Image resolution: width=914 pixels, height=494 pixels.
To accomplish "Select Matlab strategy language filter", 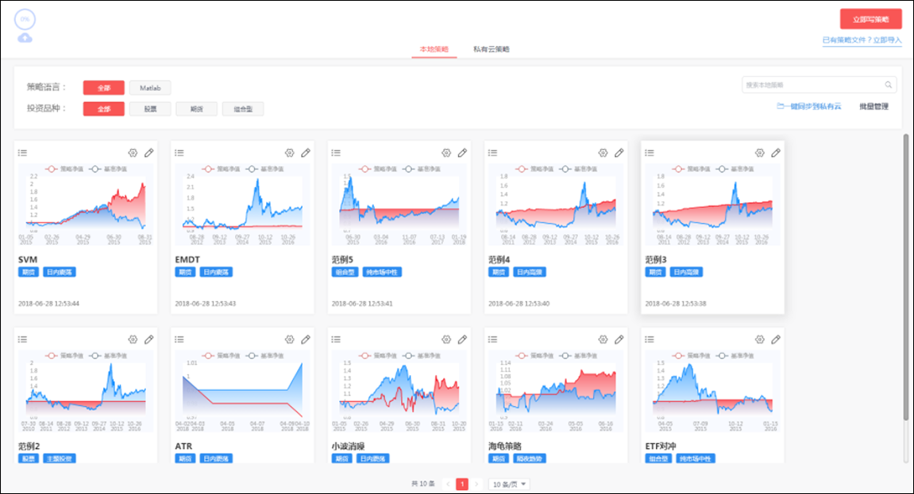I will click(150, 88).
